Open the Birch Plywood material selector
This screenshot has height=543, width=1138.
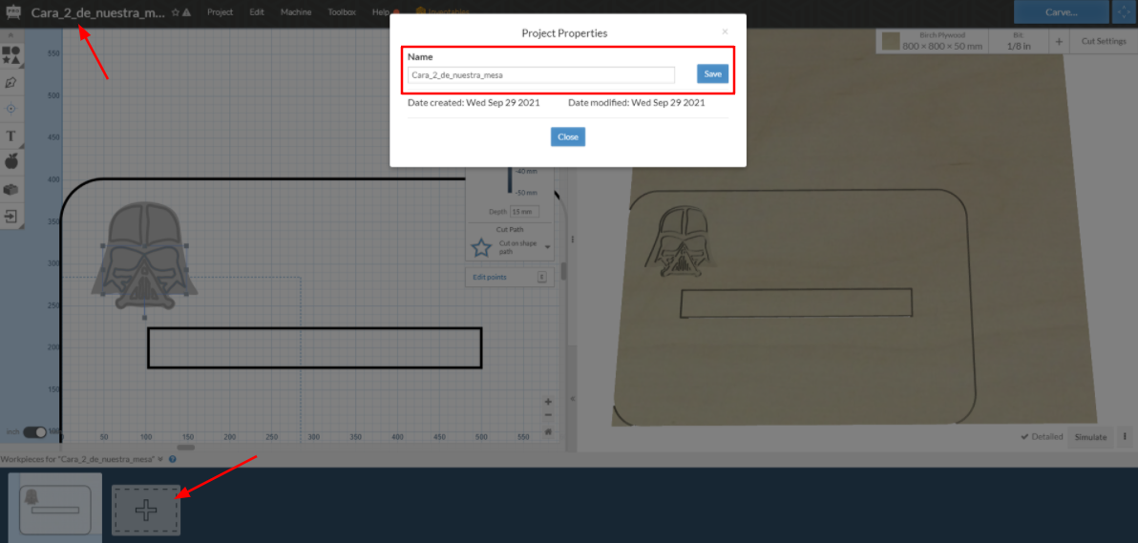tap(933, 41)
